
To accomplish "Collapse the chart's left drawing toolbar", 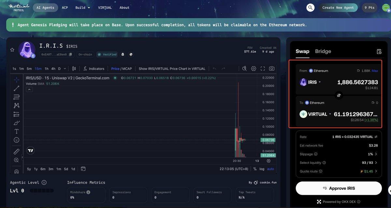I will [x=22, y=157].
